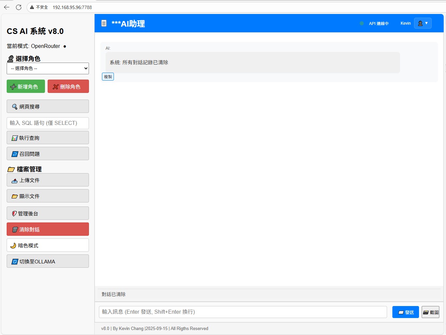
Task: Toggle 暗色模式 dark mode
Action: tap(48, 245)
